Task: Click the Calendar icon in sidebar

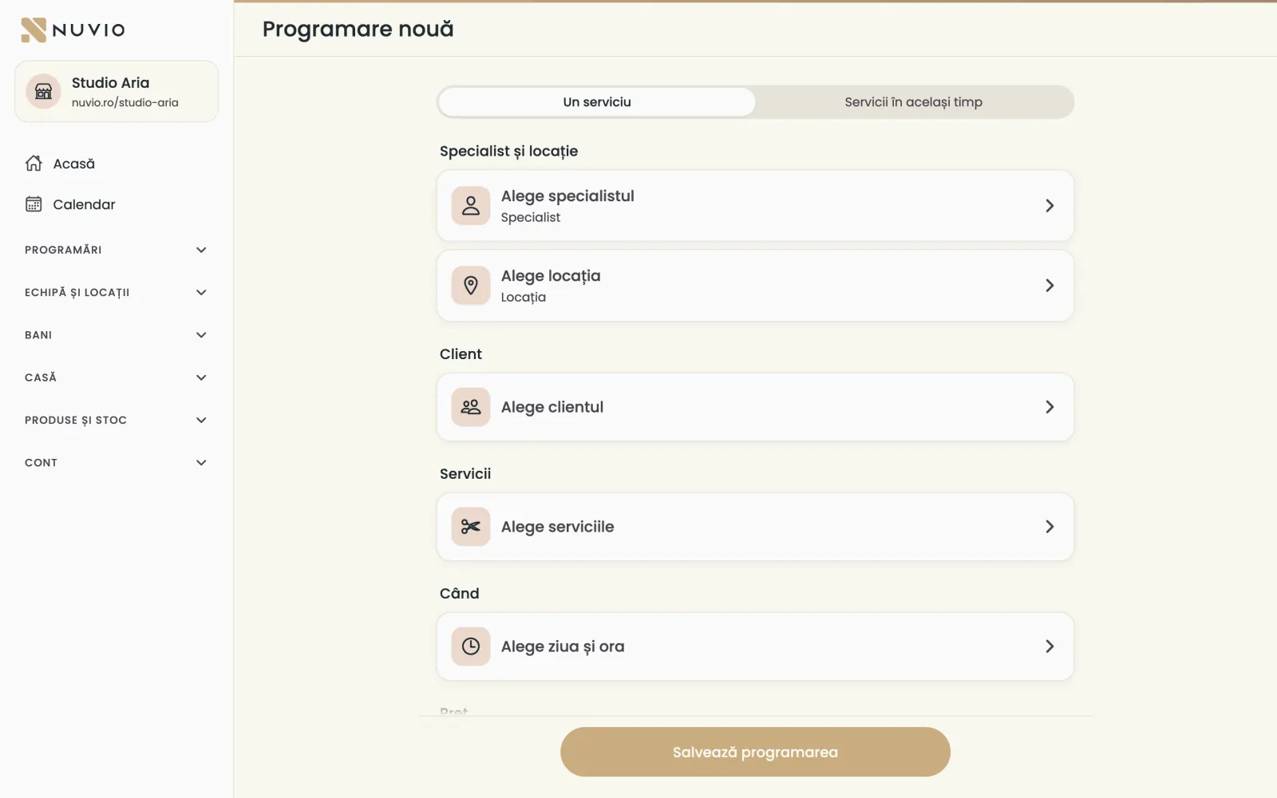Action: pyautogui.click(x=34, y=204)
